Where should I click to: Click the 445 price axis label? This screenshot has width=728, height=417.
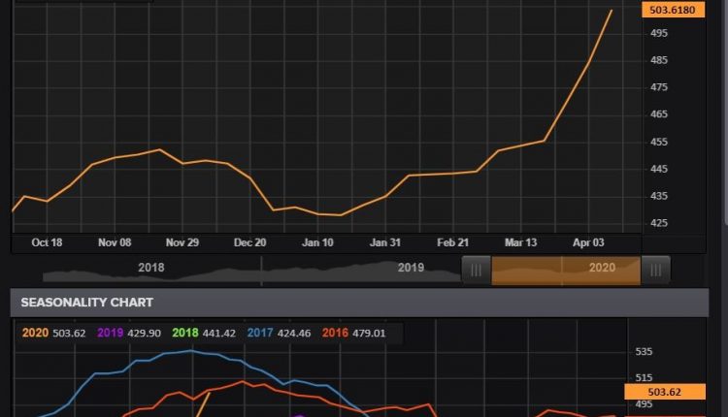pos(659,169)
